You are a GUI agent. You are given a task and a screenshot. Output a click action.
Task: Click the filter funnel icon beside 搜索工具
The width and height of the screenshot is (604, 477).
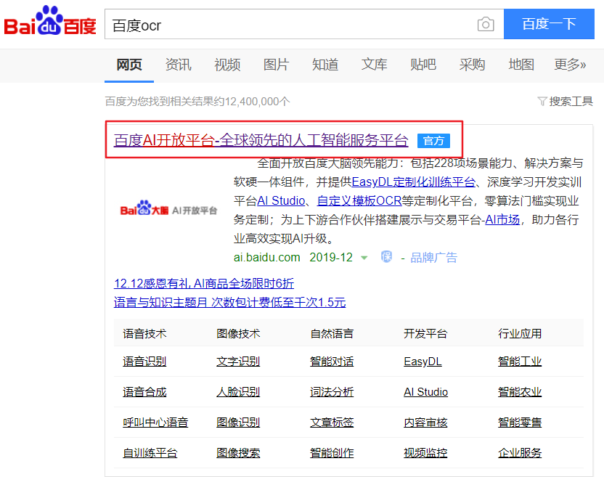click(x=542, y=102)
